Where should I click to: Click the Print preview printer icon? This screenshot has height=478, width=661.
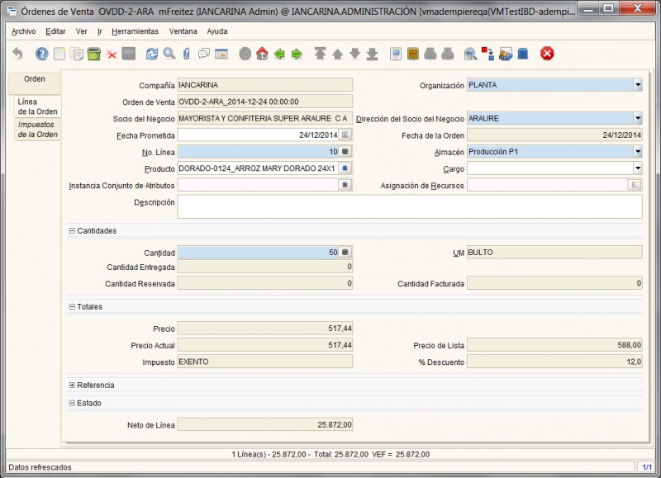[430, 54]
